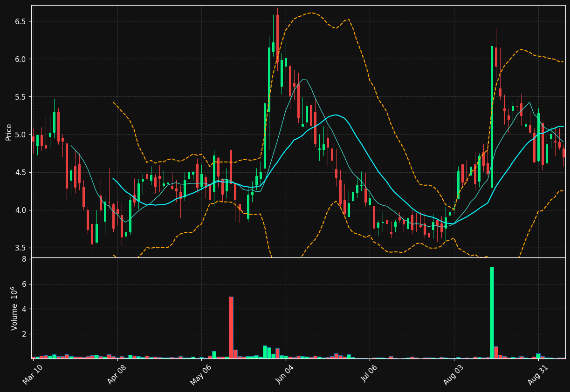Click the 4.0 price tick label
The height and width of the screenshot is (392, 570).
(21, 210)
